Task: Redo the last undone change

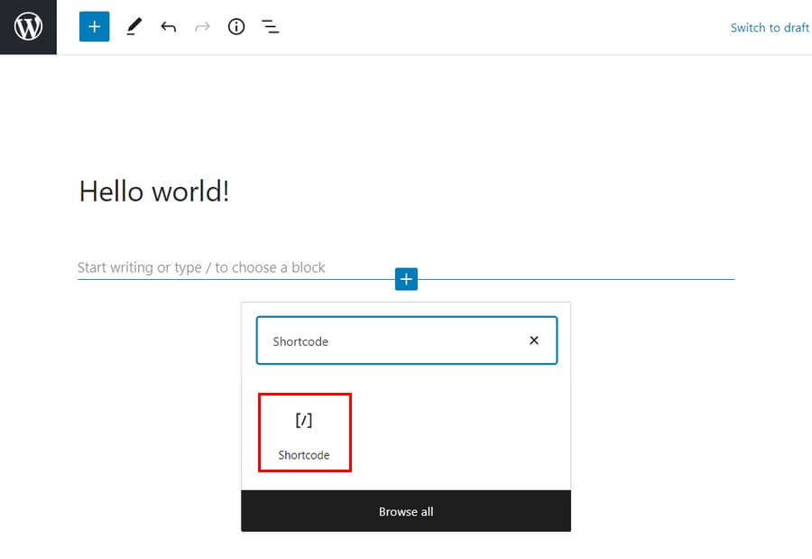Action: [202, 26]
